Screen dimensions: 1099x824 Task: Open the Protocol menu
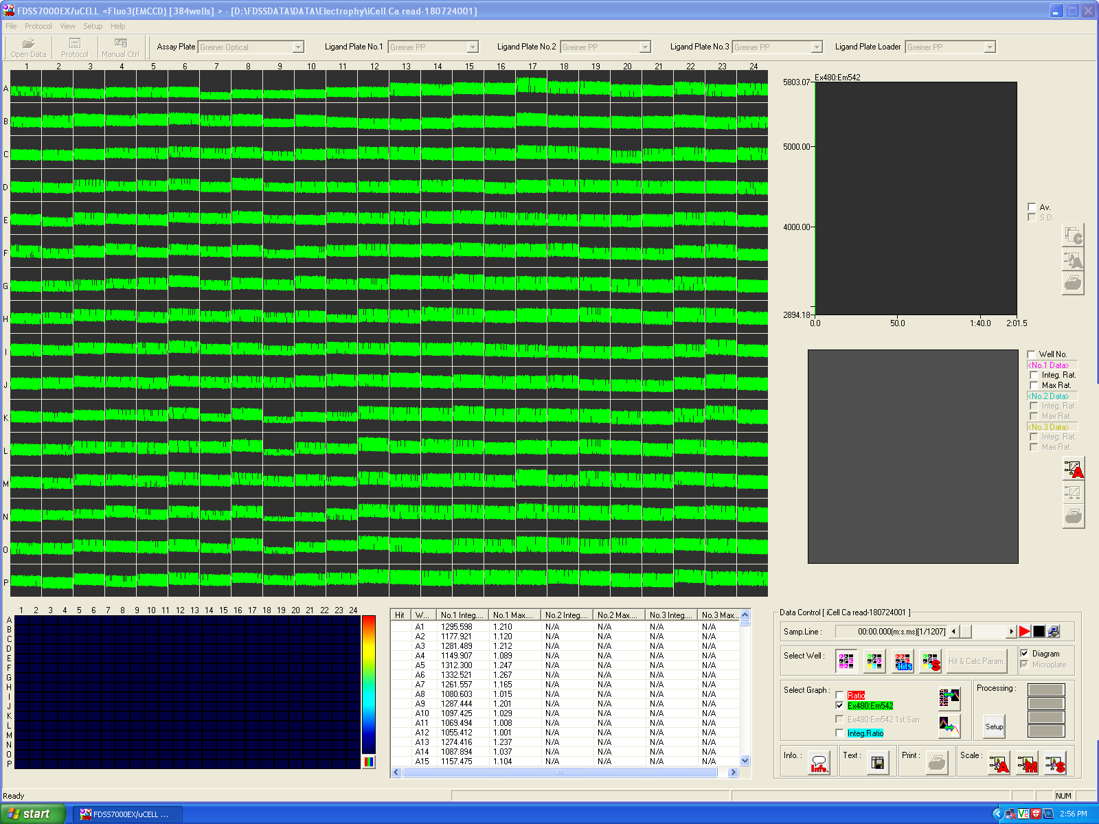pos(38,26)
